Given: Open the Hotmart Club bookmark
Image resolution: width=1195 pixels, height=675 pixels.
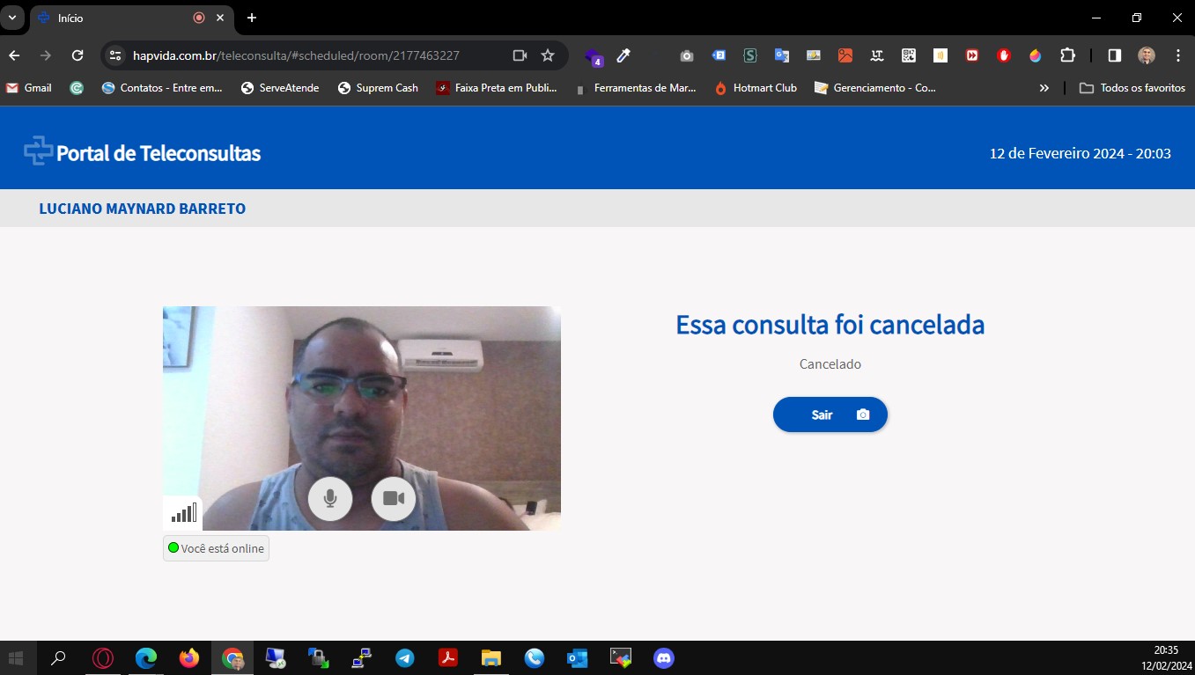Looking at the screenshot, I should (x=756, y=88).
